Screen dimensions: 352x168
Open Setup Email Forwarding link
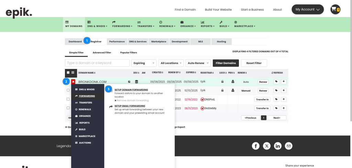coord(130,106)
